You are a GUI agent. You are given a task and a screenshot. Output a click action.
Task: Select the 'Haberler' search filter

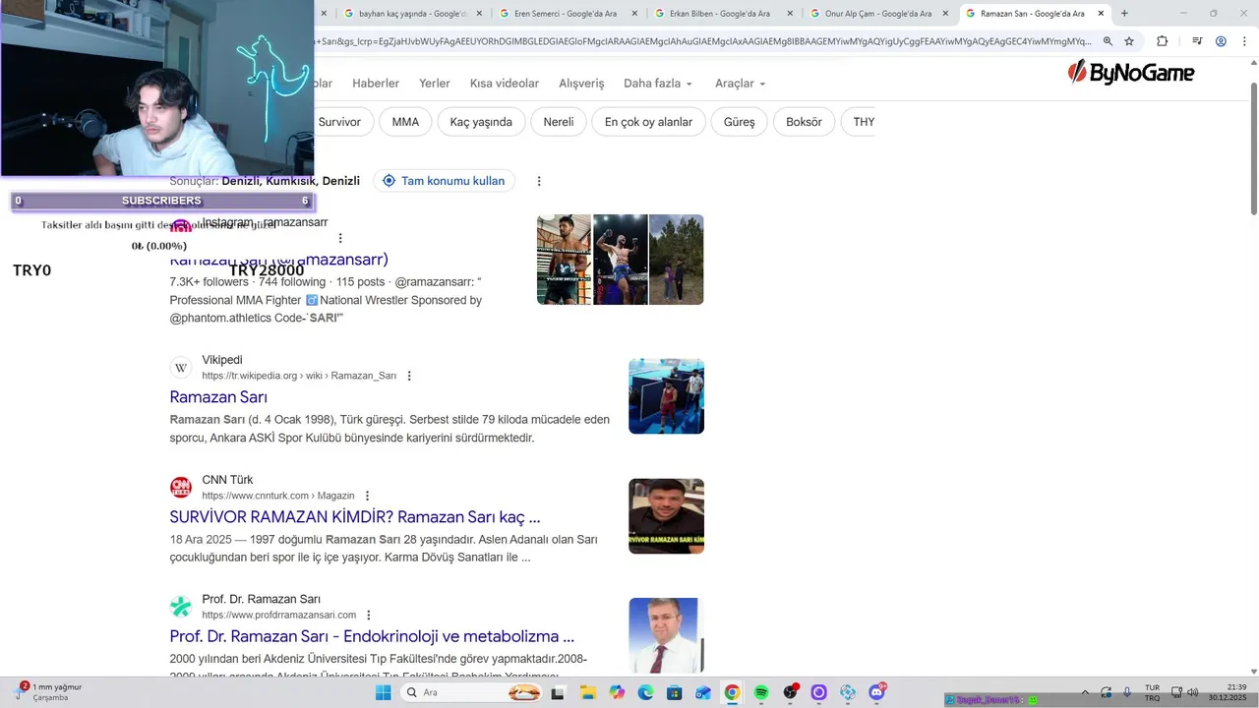click(x=376, y=84)
